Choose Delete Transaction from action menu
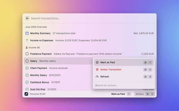179x111 pixels. 111,70
